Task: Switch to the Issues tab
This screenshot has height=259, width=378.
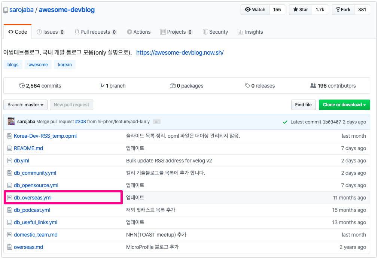Action: tap(50, 32)
